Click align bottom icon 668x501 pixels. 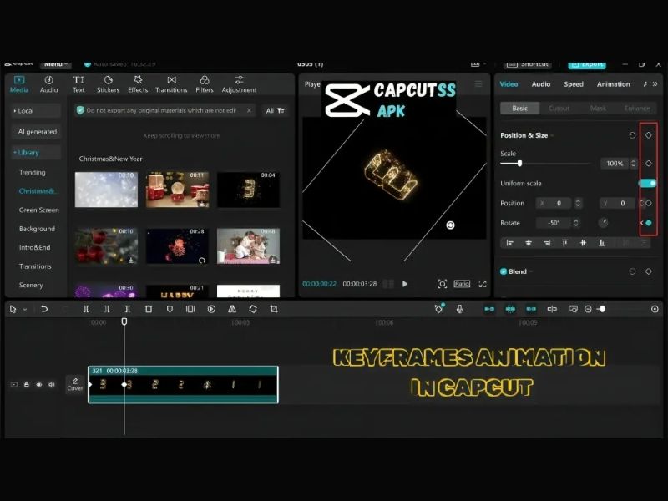pyautogui.click(x=601, y=243)
